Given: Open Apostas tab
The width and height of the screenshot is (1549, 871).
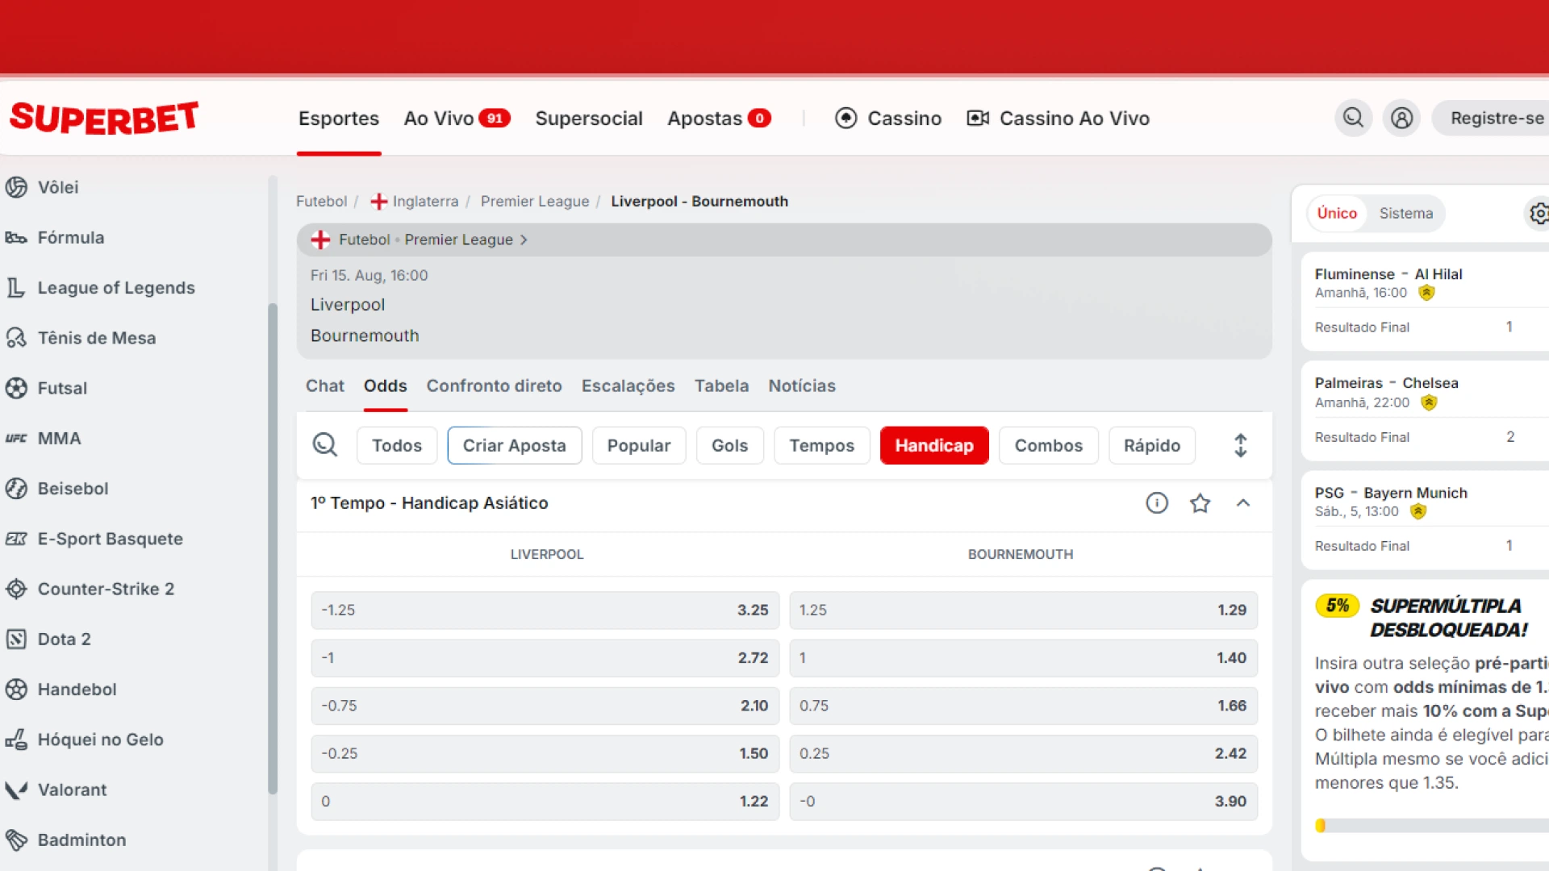Looking at the screenshot, I should 719,119.
